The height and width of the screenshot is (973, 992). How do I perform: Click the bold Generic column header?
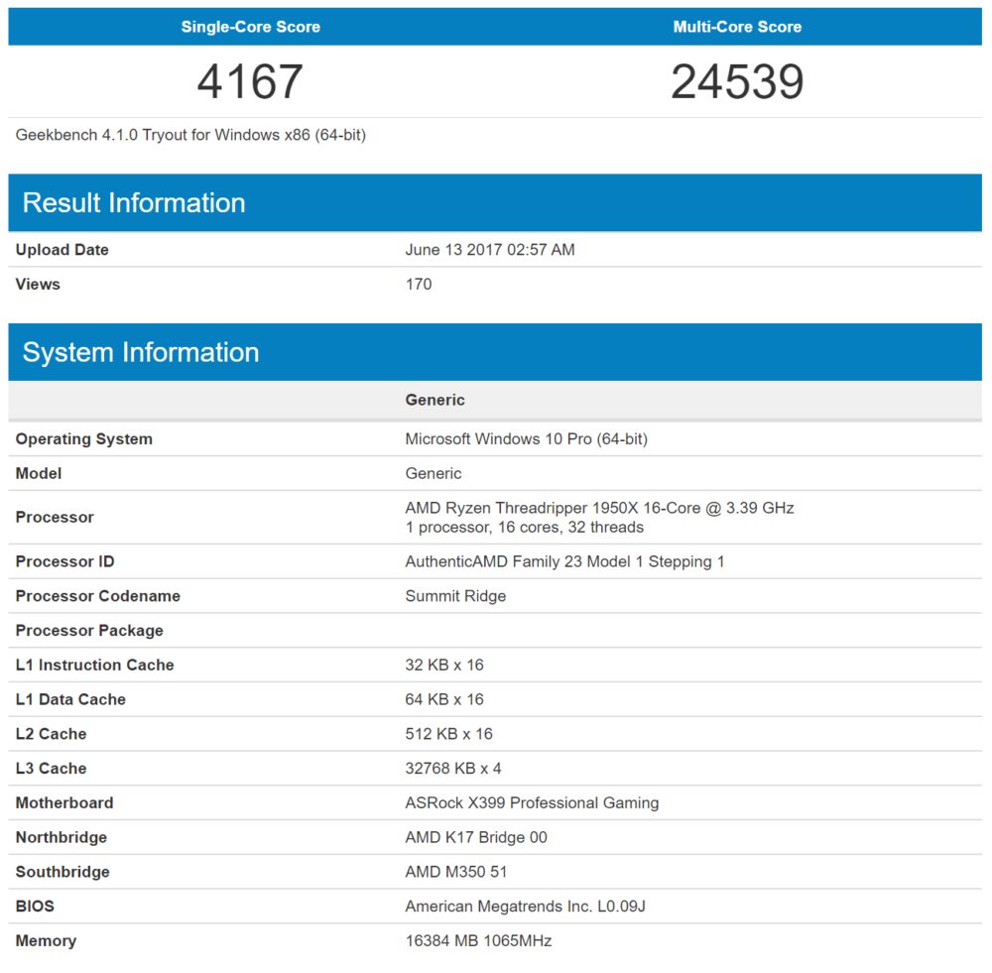pos(434,400)
